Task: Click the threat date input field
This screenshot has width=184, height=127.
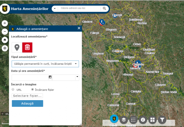Action: [30, 77]
